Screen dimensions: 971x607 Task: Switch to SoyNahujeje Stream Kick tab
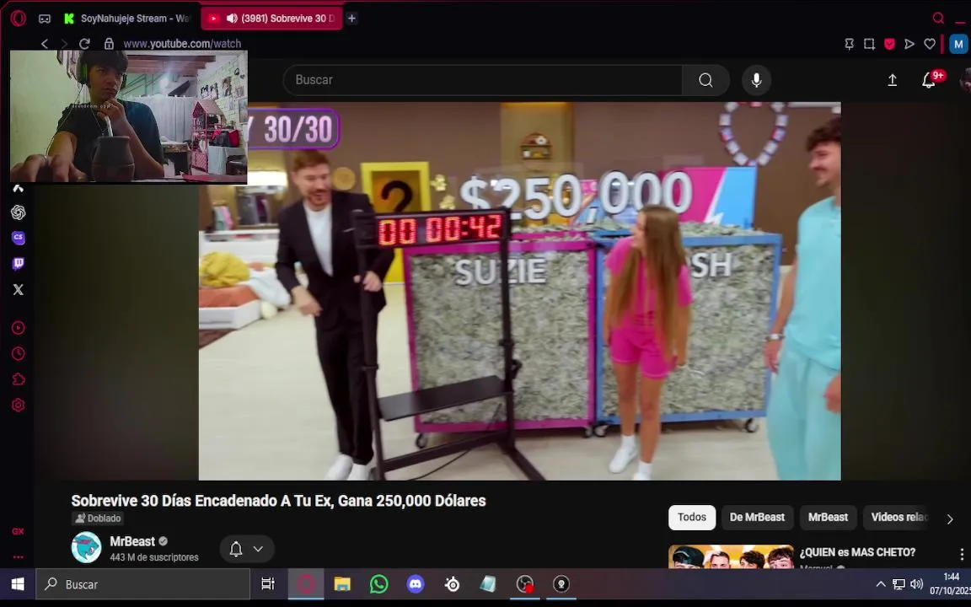(x=128, y=19)
